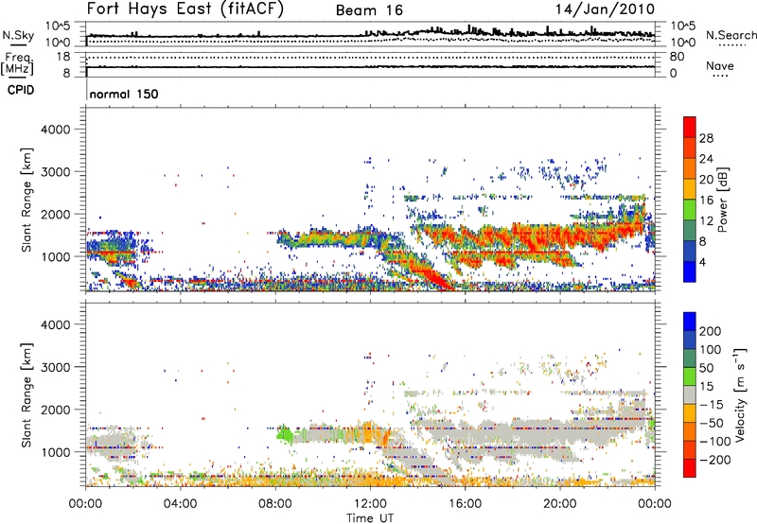Click the 'Power [dB]' color bar label
Viewport: 757px width, 524px height.
coord(723,200)
